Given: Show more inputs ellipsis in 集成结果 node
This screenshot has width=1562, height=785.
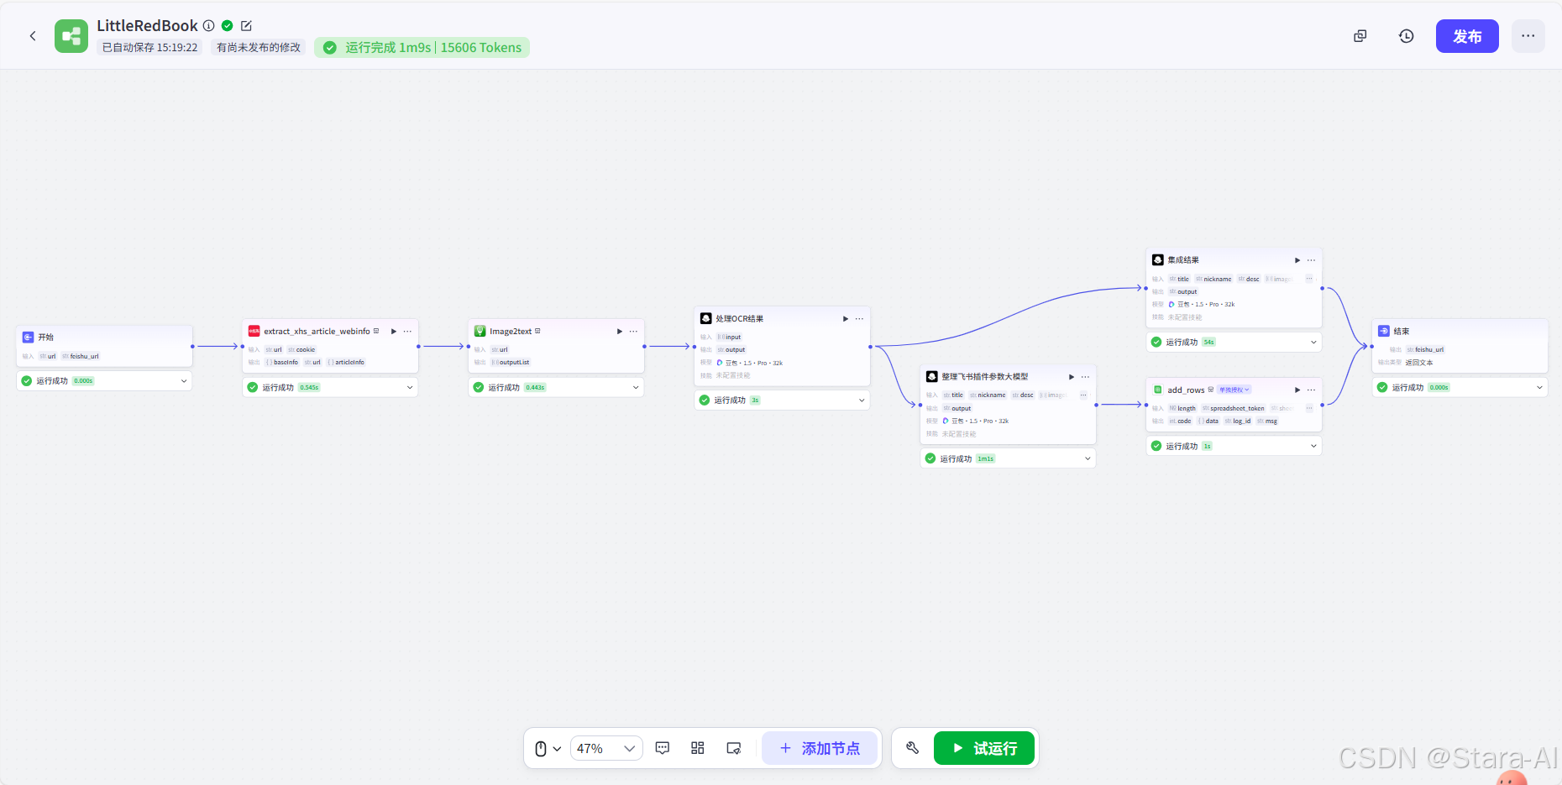Looking at the screenshot, I should [1309, 279].
